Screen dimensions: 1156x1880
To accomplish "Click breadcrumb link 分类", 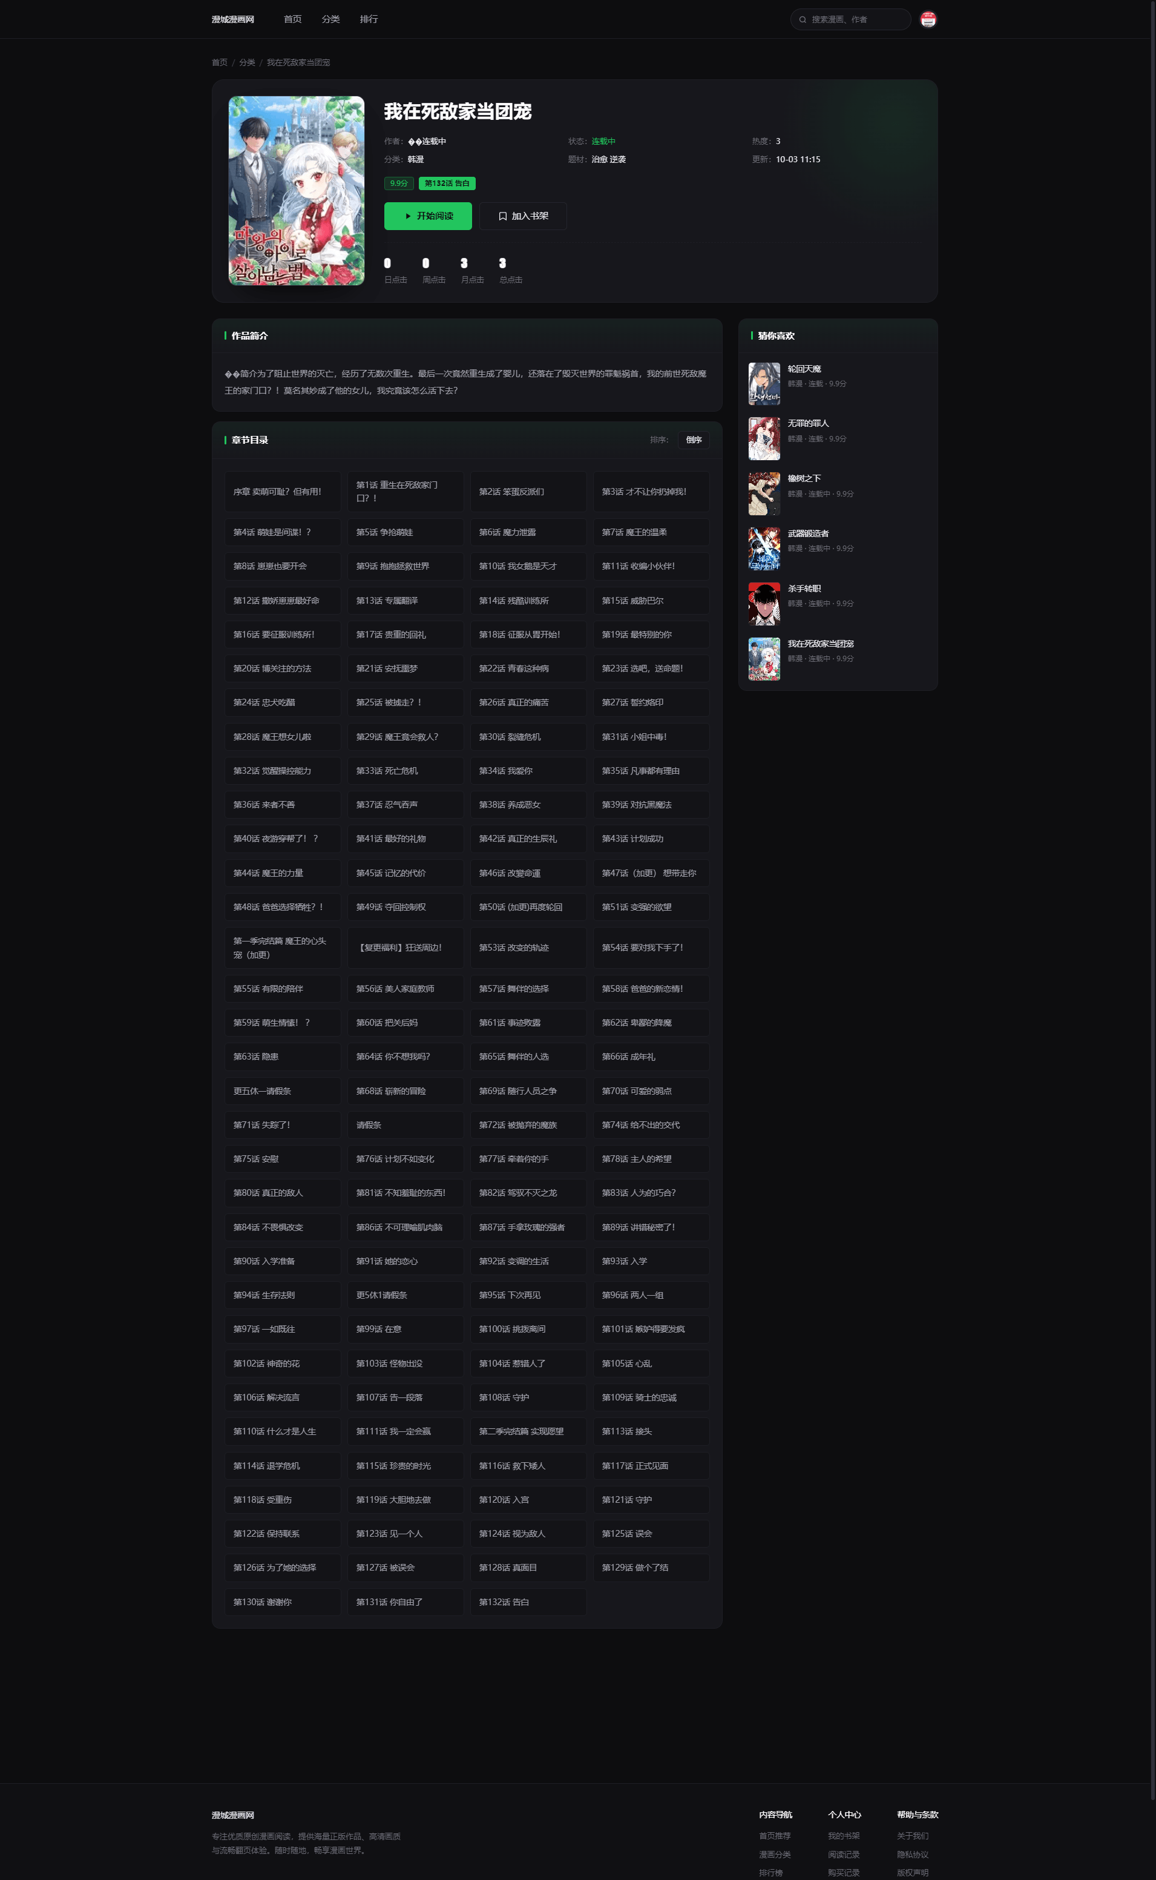I will click(x=247, y=63).
